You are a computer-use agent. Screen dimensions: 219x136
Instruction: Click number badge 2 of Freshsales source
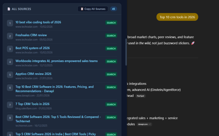(10, 36)
